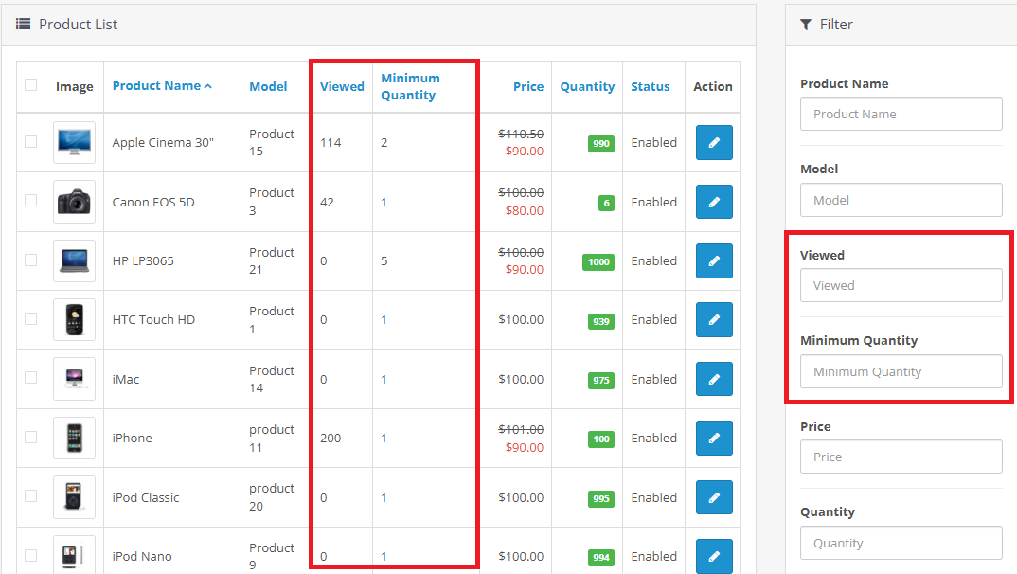The height and width of the screenshot is (574, 1017).
Task: Toggle the select-all checkbox in the header
Action: click(x=30, y=85)
